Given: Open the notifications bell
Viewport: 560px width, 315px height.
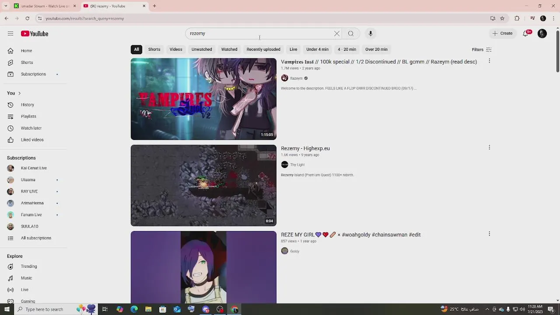Looking at the screenshot, I should coord(526,33).
